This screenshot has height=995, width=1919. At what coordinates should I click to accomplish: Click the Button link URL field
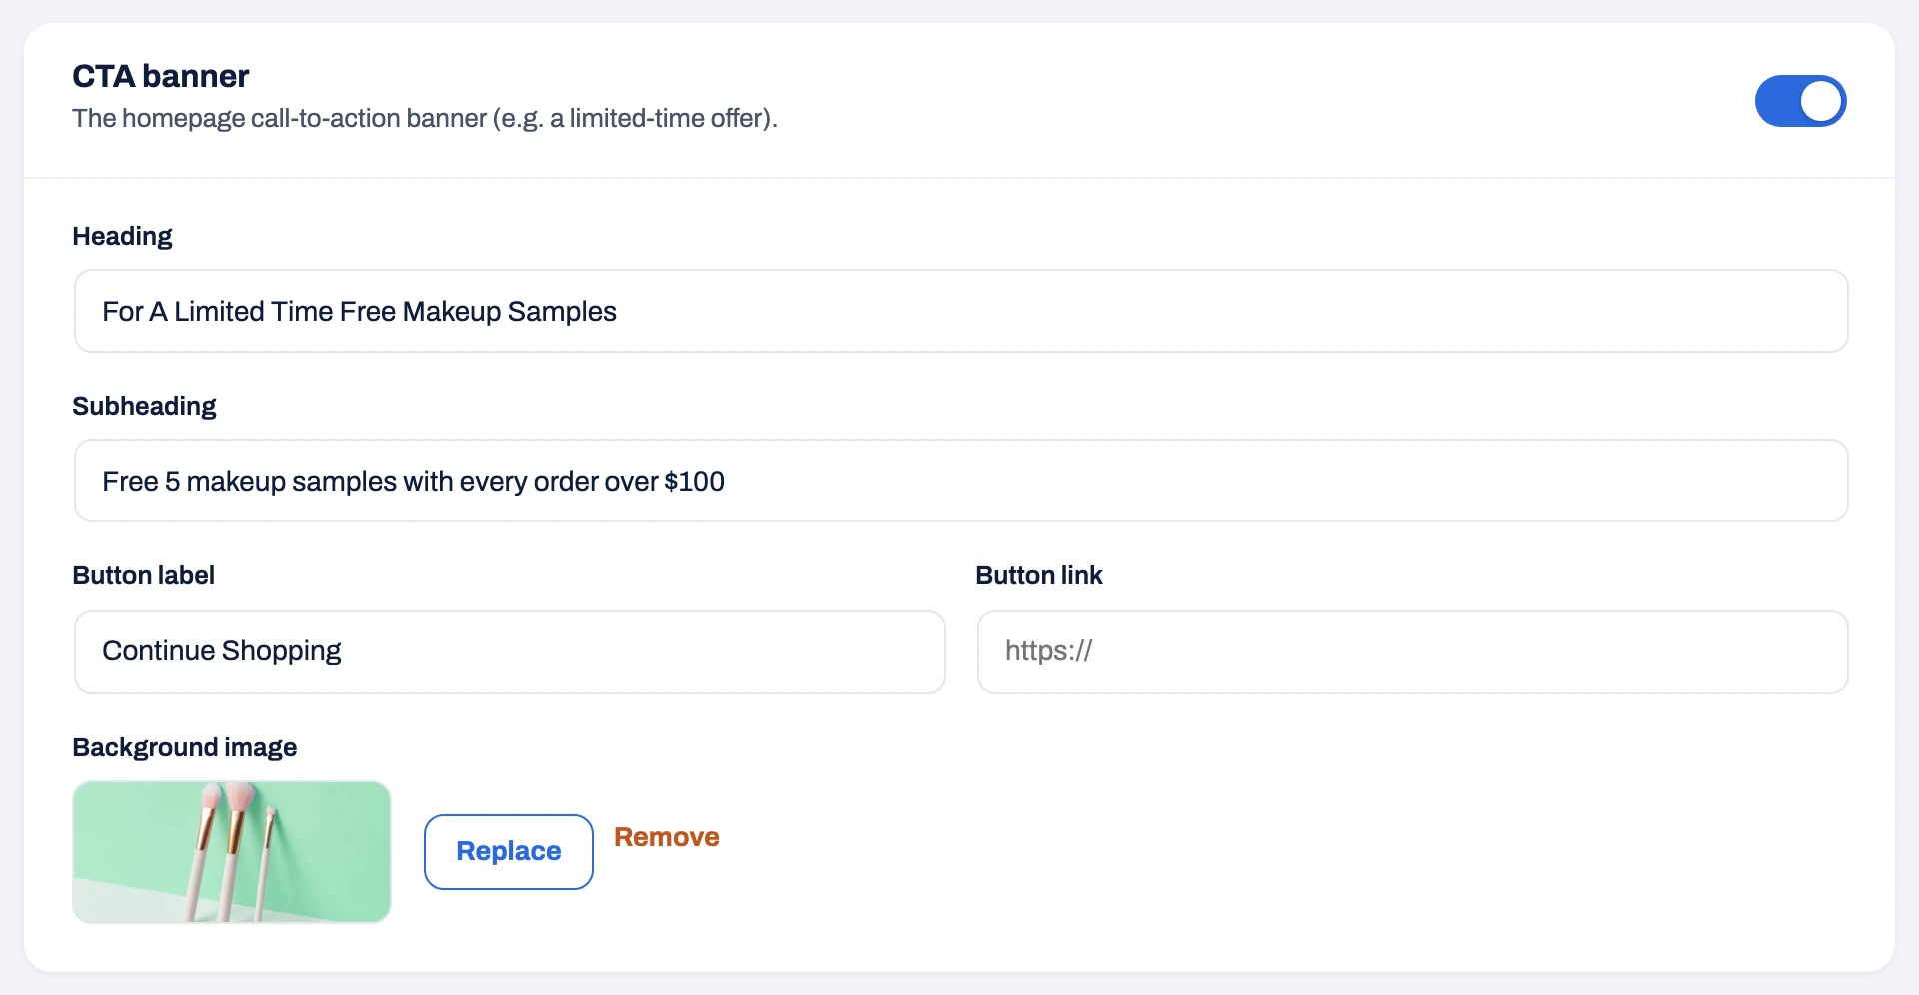[1412, 652]
